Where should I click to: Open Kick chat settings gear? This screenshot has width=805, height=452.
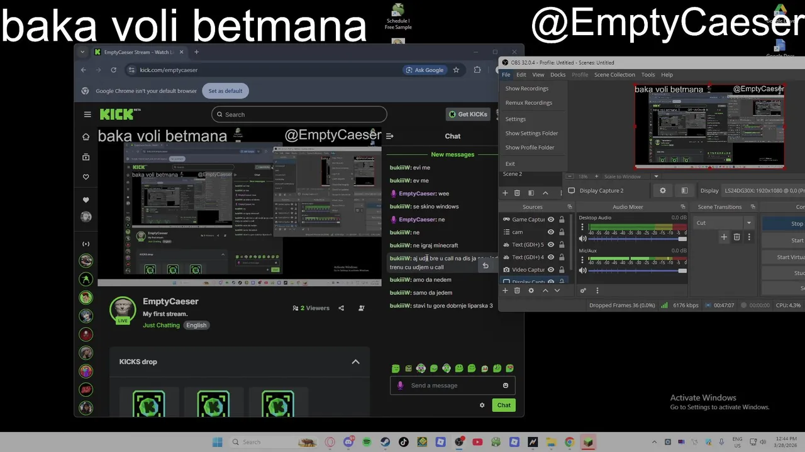pos(482,405)
